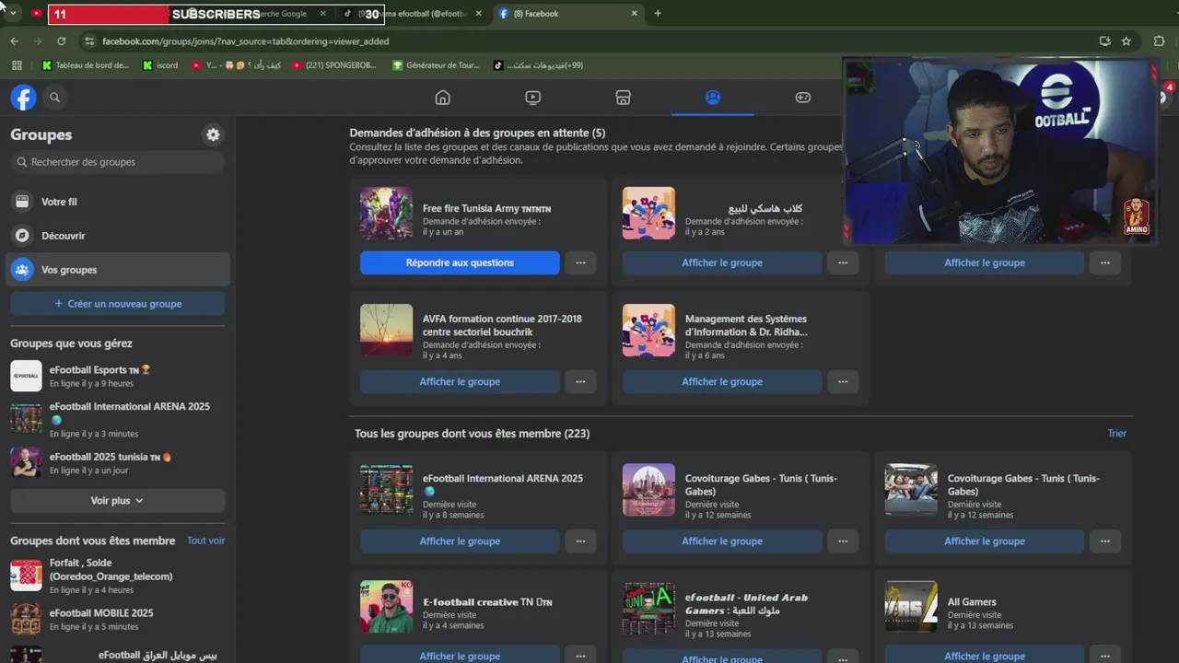Select the Groups tab icon

(x=713, y=98)
